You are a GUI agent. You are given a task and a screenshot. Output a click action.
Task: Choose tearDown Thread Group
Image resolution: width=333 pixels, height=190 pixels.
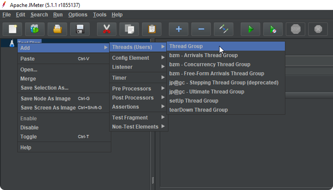[226, 110]
